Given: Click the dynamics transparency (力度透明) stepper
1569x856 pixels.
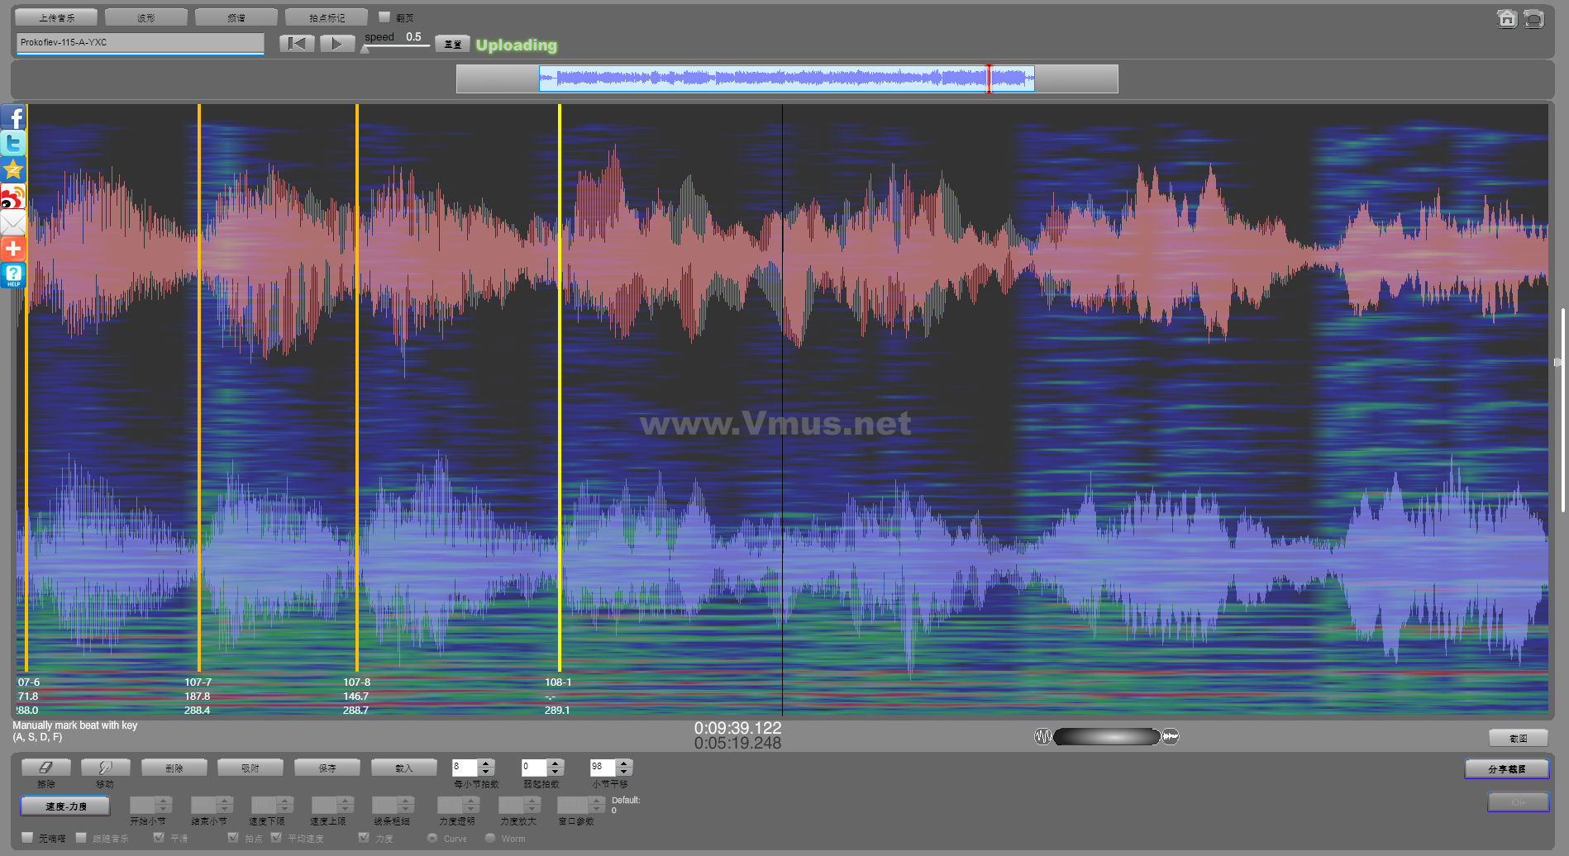Looking at the screenshot, I should click(459, 805).
